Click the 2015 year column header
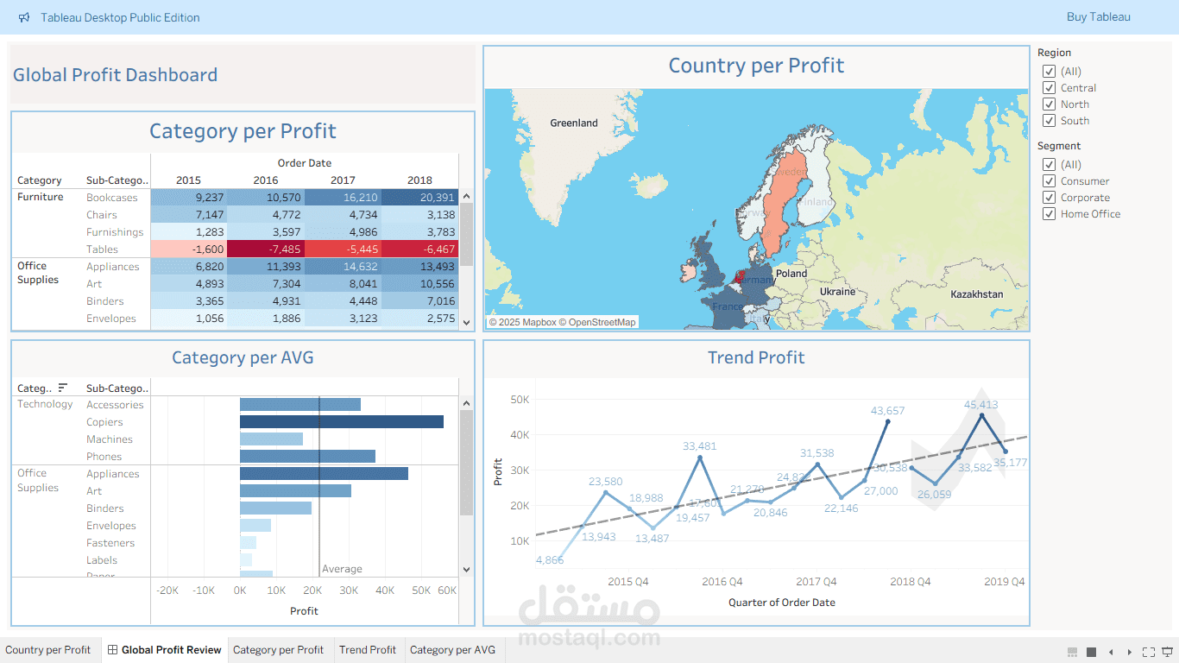The height and width of the screenshot is (663, 1179). pos(188,180)
